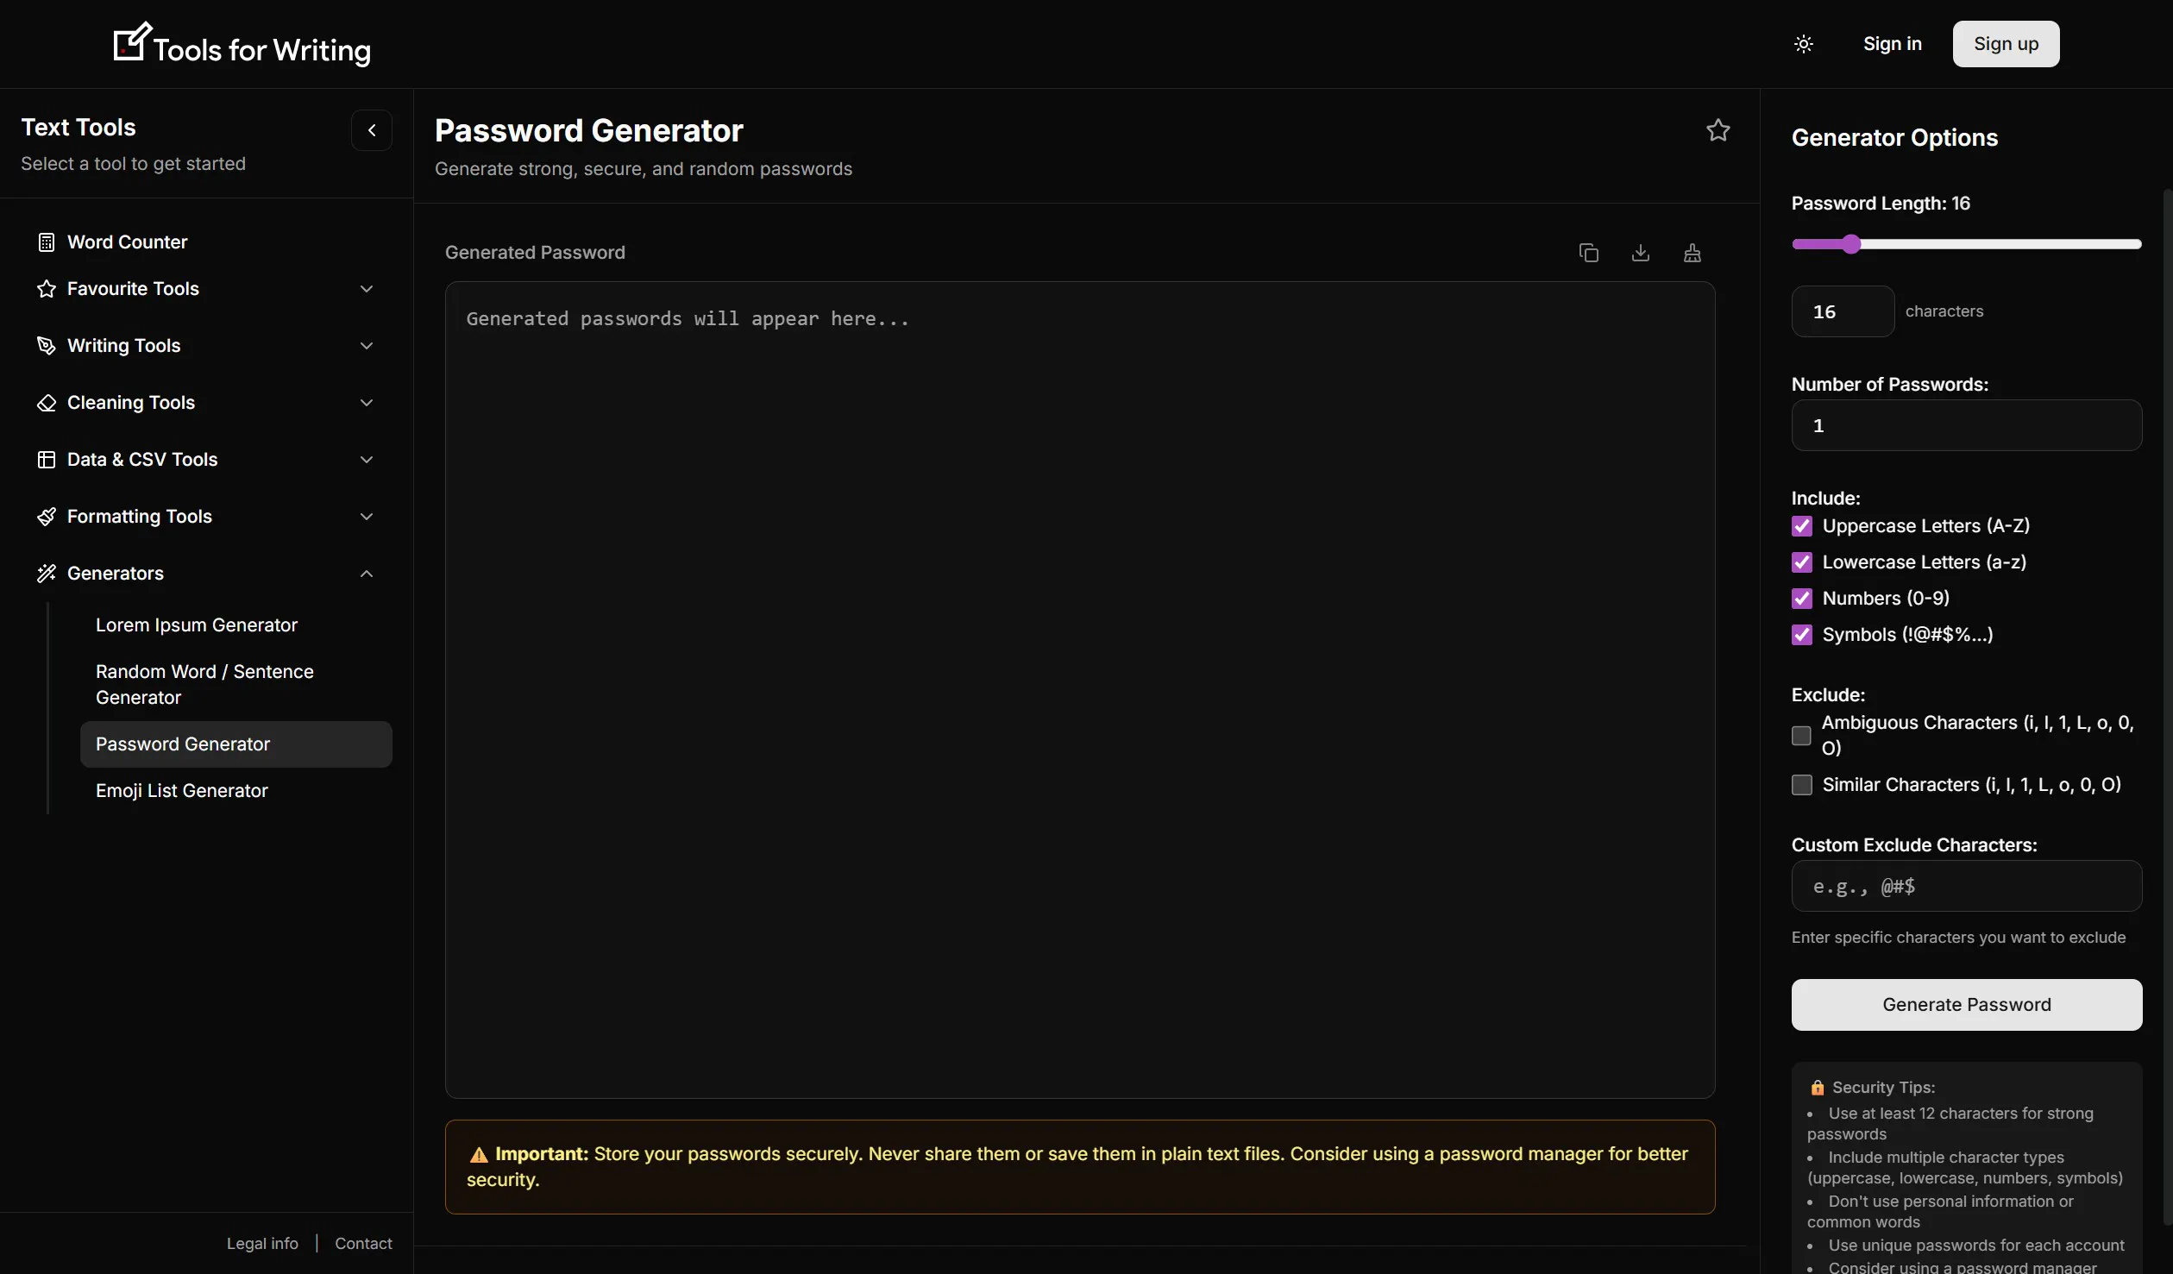Open the Contact link
The height and width of the screenshot is (1274, 2173).
tap(363, 1244)
